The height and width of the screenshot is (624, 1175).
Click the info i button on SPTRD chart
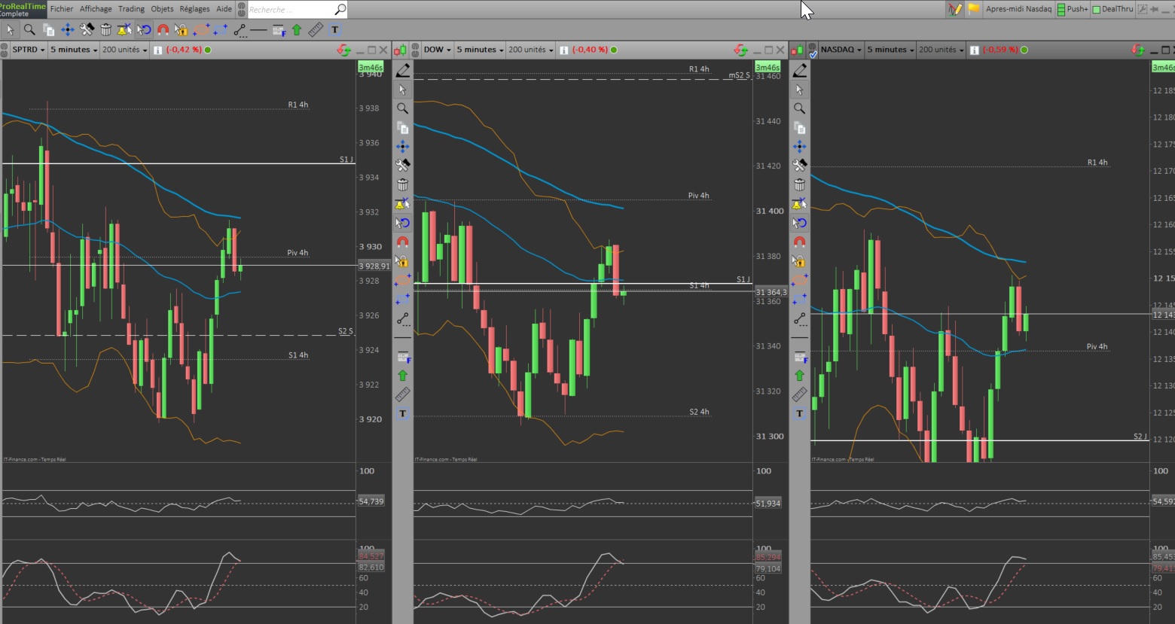point(157,50)
